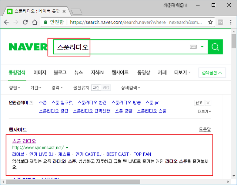Viewport: 237px width, 185px height.
Task: Set 옵션유지 to 켜짐
Action: (106, 88)
